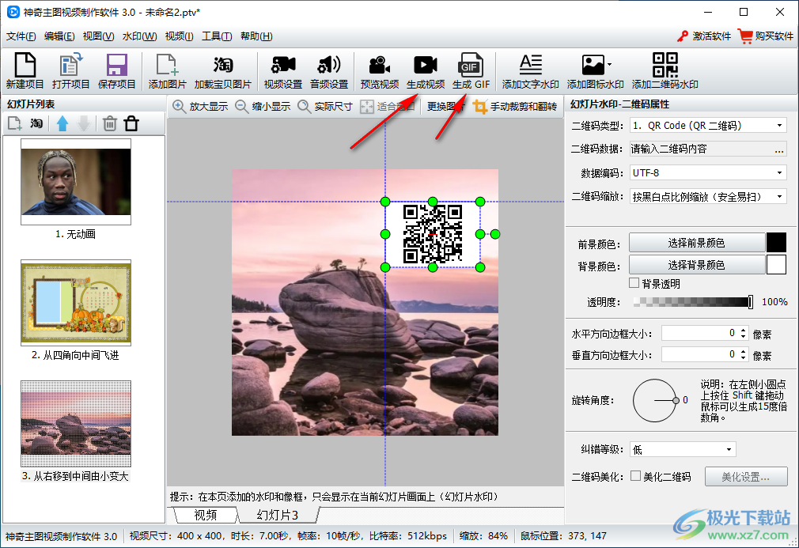Click the 生成视频 generate video icon
The image size is (799, 548).
pos(426,71)
